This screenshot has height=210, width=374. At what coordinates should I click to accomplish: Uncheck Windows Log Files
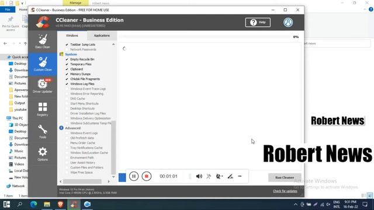tap(67, 84)
